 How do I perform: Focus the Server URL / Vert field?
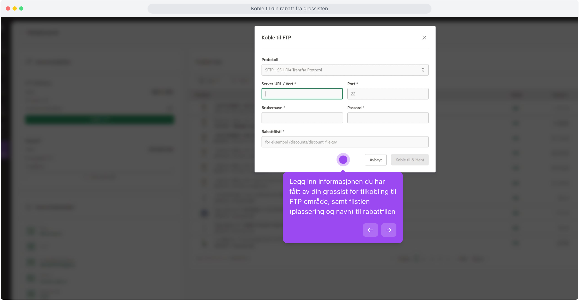(x=302, y=94)
